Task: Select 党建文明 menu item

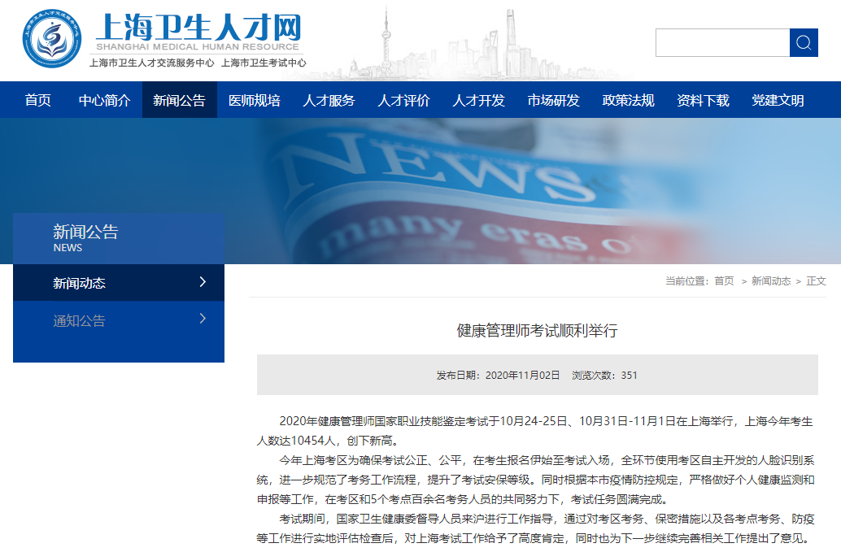Action: point(778,100)
